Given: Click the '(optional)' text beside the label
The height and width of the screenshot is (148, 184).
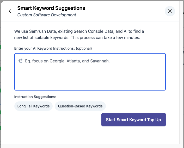Looking at the screenshot, I should (84, 48).
